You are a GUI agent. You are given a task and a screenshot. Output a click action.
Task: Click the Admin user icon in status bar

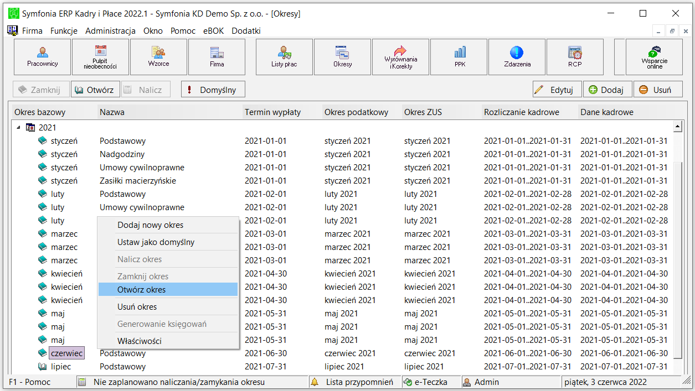click(467, 382)
